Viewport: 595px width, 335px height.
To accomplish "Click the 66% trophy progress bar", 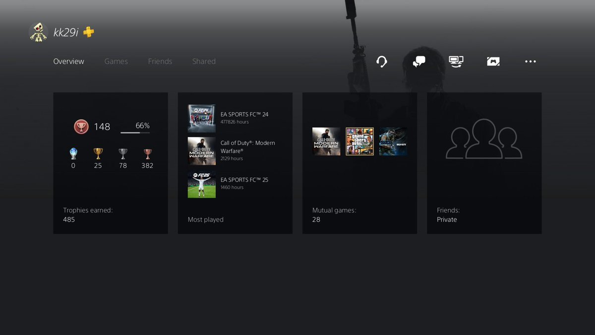I will pos(135,133).
